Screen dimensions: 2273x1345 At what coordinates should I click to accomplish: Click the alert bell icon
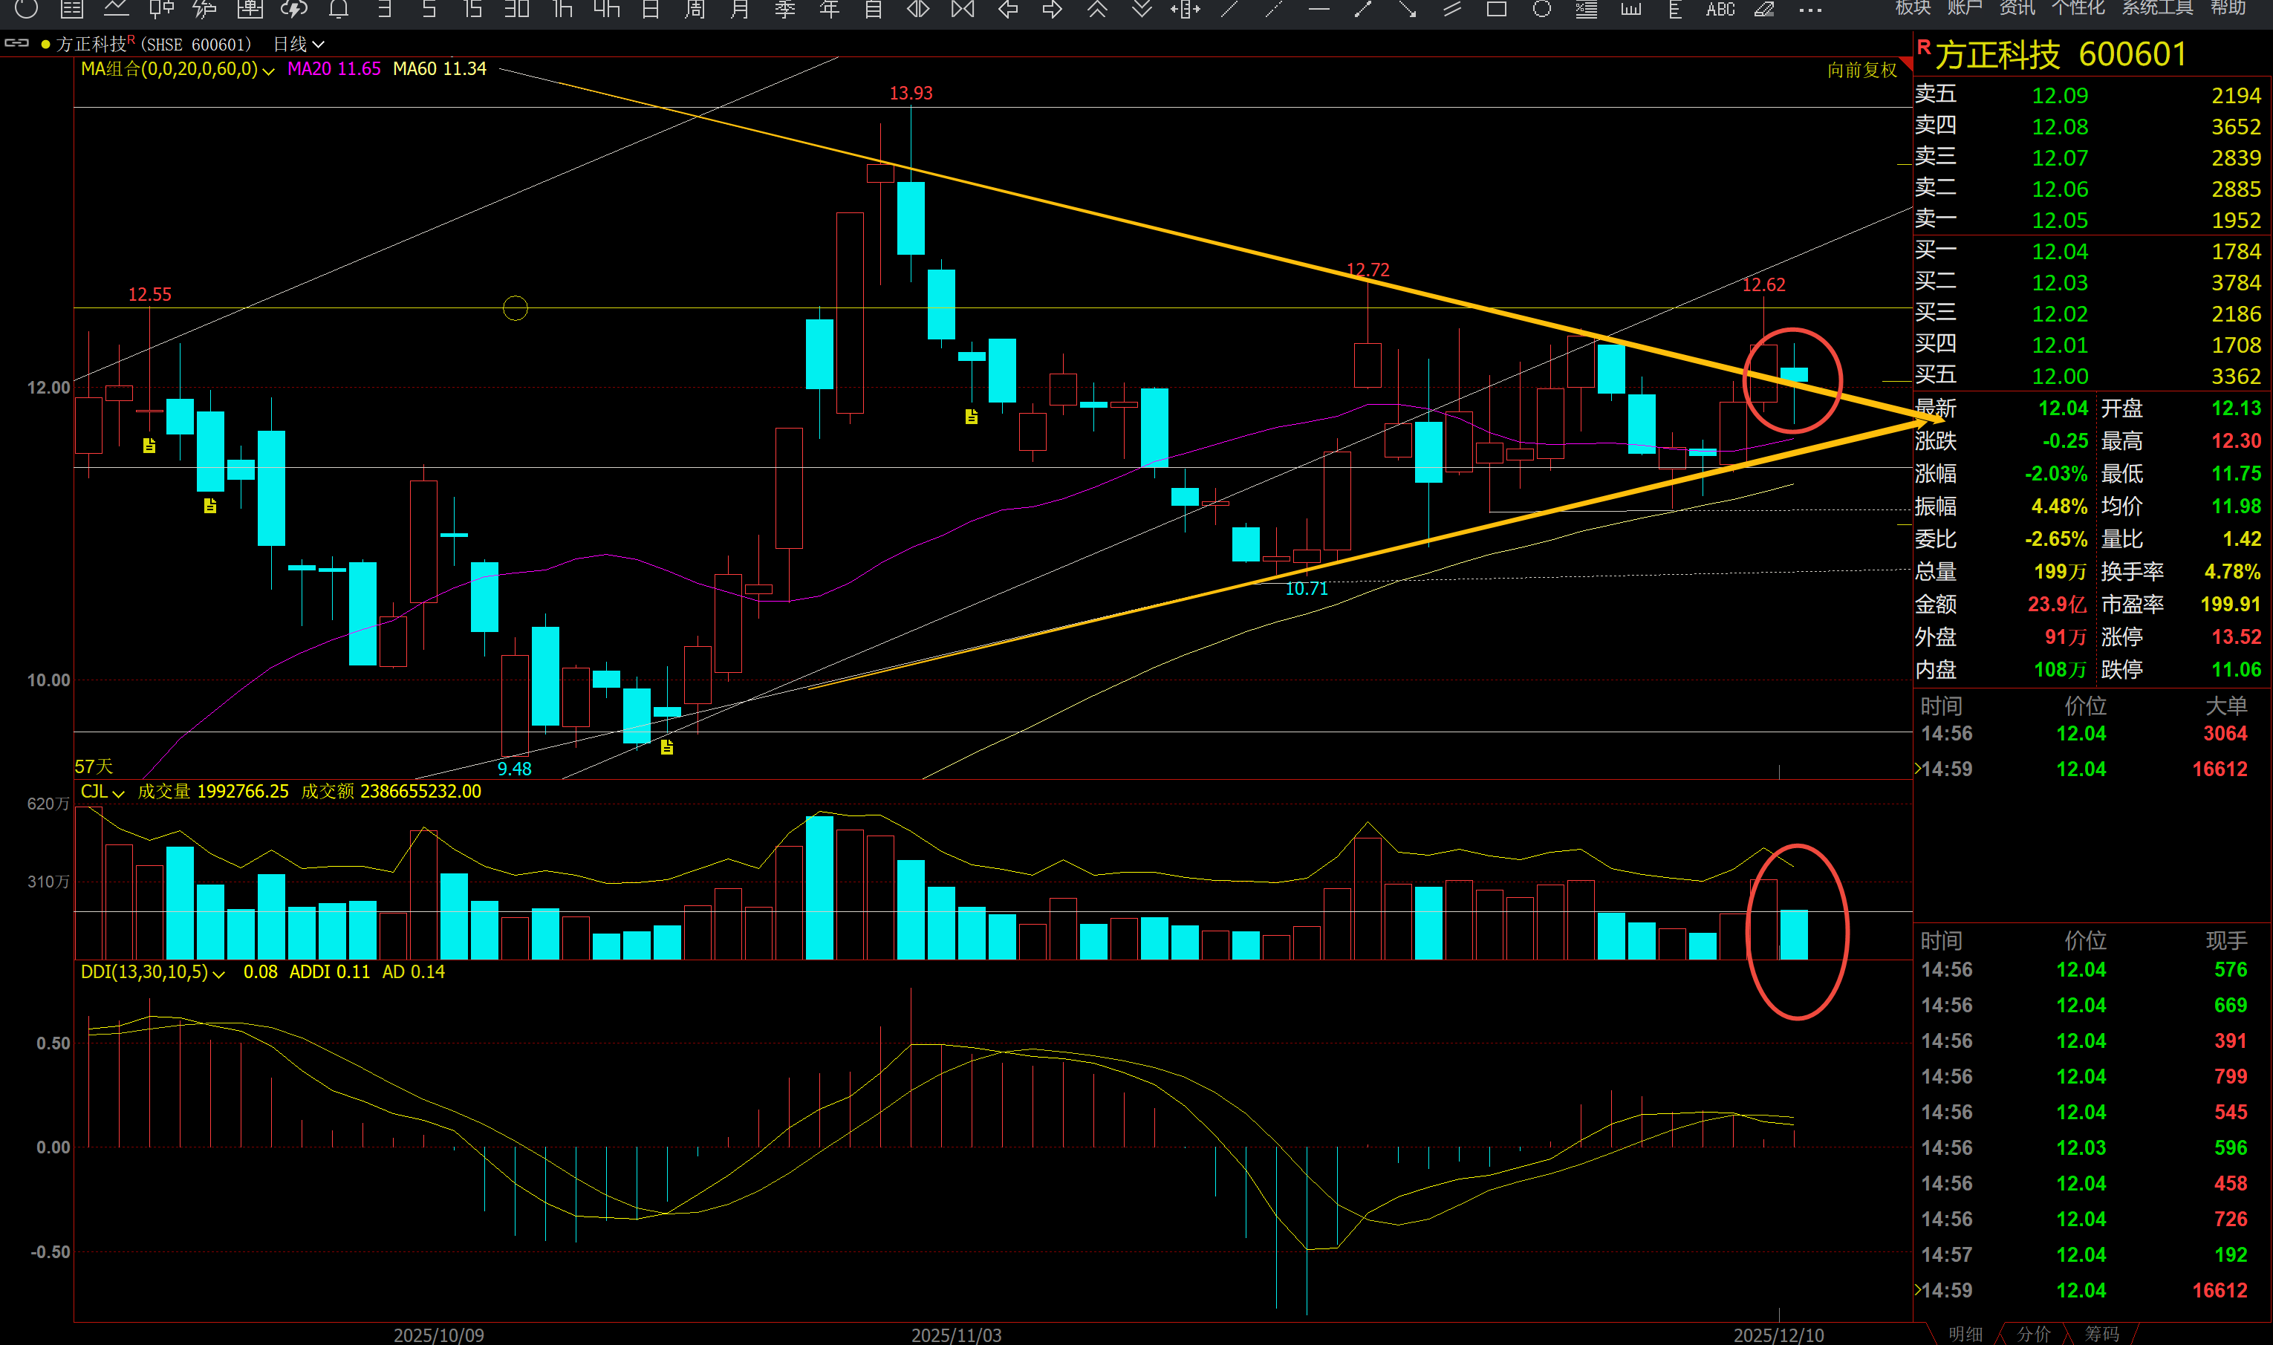click(x=338, y=9)
